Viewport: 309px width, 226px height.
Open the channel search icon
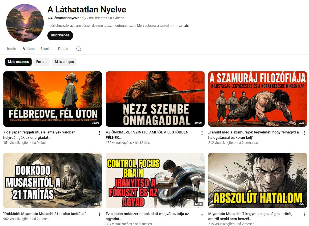coord(79,49)
